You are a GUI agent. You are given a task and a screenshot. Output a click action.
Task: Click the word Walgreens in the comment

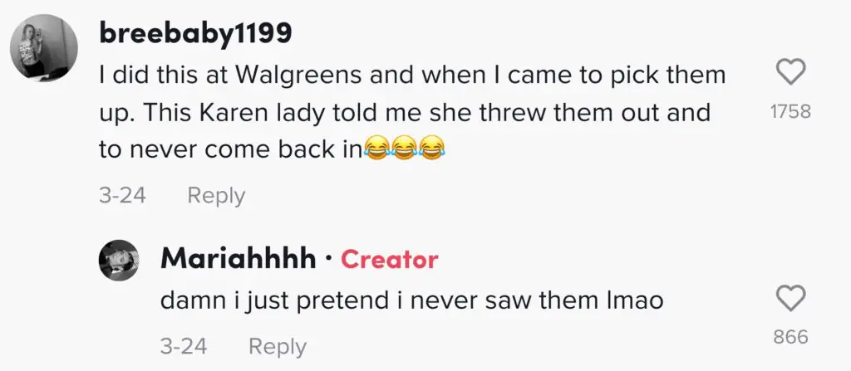pos(299,76)
